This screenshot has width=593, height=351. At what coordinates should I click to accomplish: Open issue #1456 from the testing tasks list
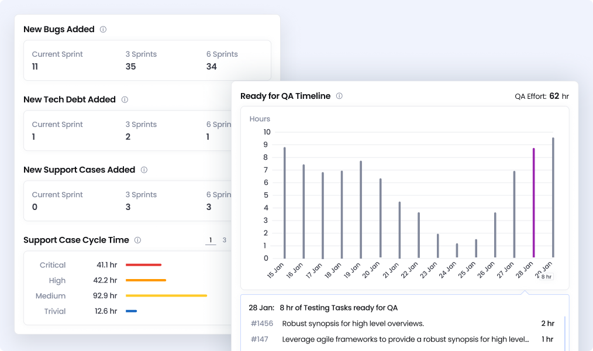[x=262, y=324]
